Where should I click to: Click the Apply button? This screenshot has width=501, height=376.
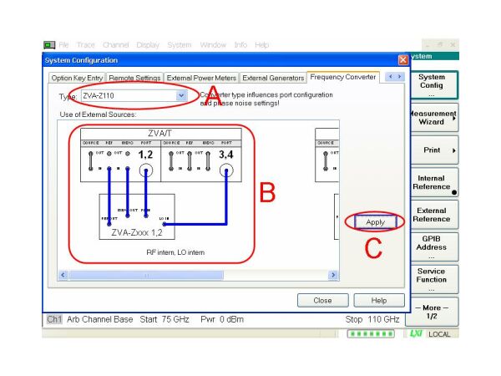pos(376,222)
